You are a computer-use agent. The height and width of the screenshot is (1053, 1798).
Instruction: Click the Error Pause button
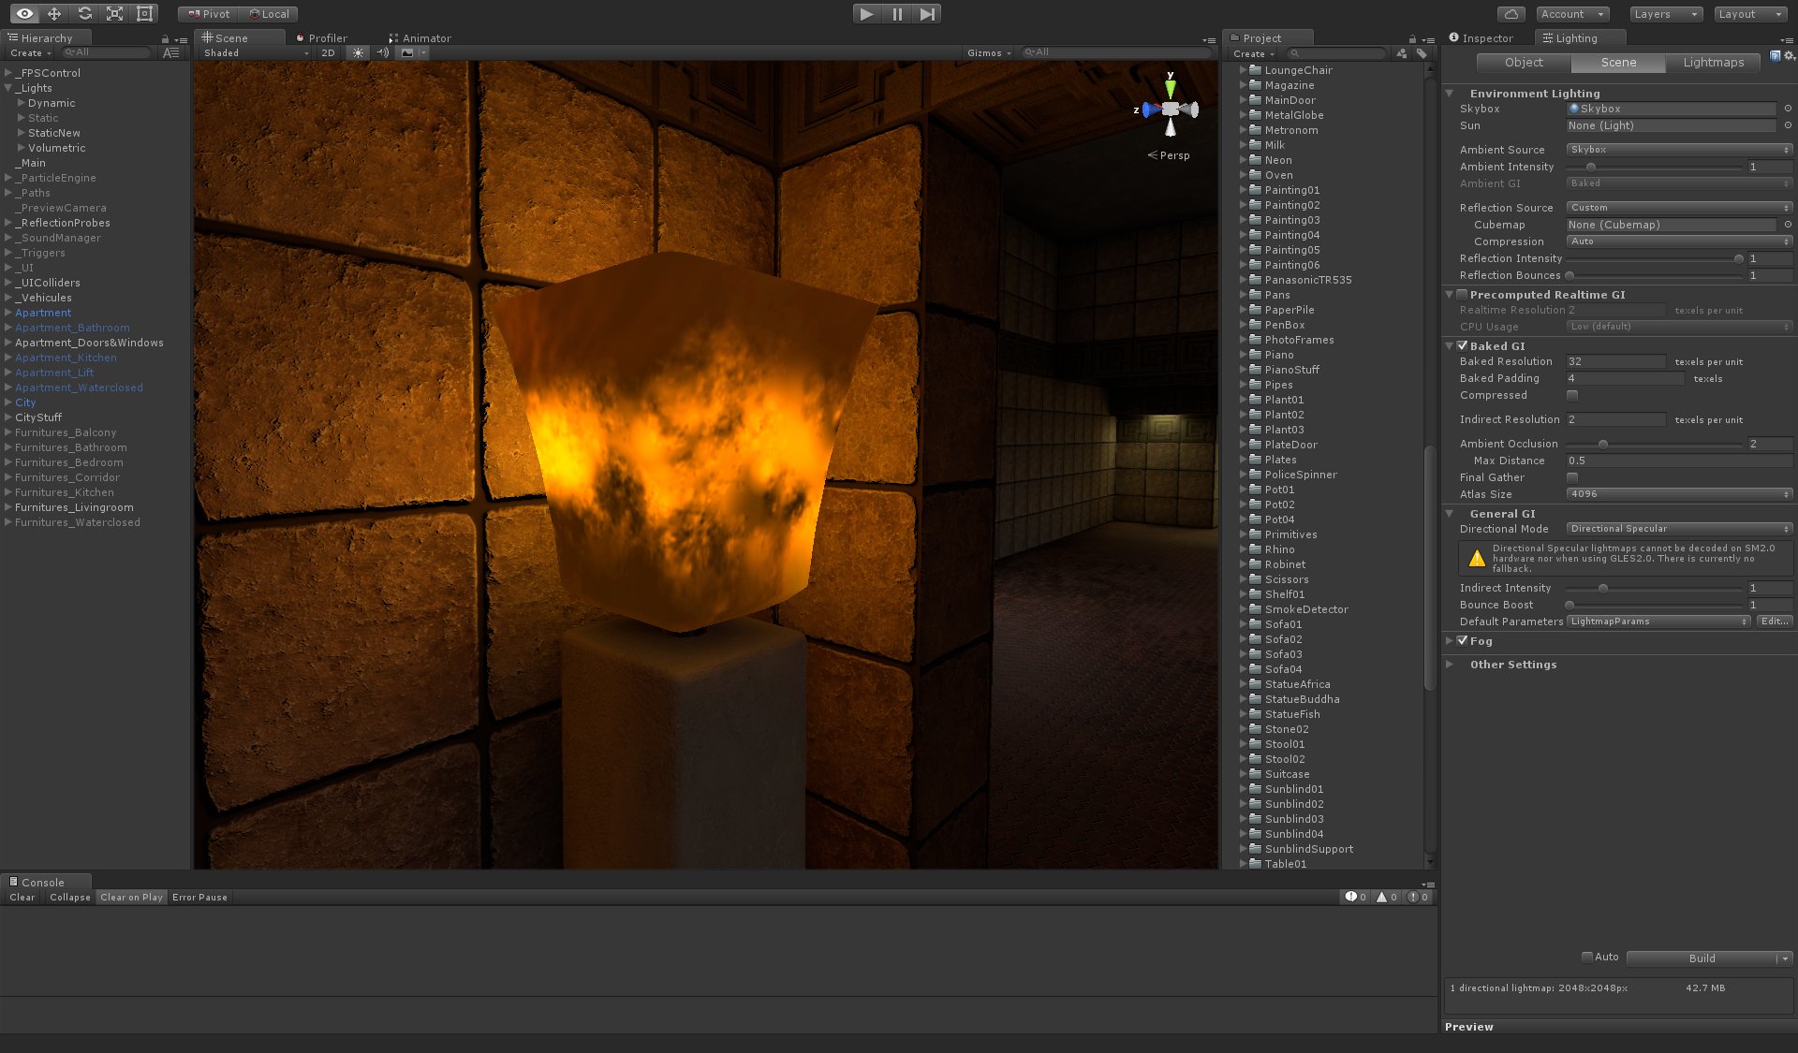(x=199, y=897)
